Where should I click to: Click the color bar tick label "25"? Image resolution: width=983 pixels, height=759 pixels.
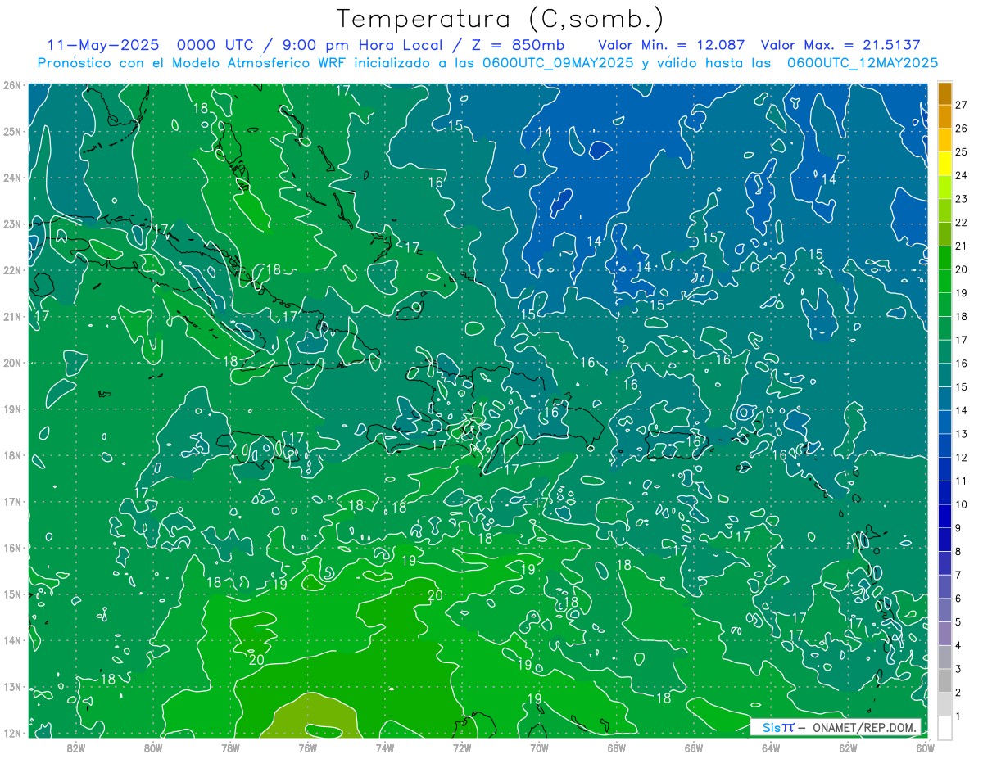pos(962,152)
